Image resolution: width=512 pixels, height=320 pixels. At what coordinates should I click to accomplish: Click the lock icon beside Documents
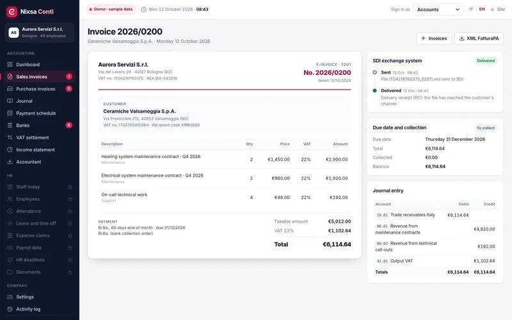pos(70,272)
